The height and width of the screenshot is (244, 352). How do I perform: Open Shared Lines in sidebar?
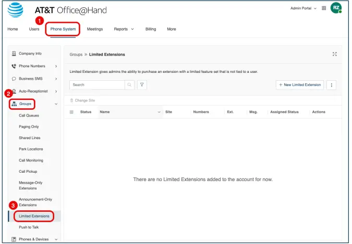pos(29,138)
